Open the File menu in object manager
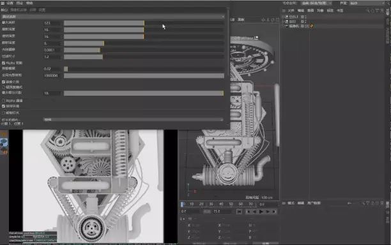Image resolution: width=391 pixels, height=245 pixels. click(291, 10)
